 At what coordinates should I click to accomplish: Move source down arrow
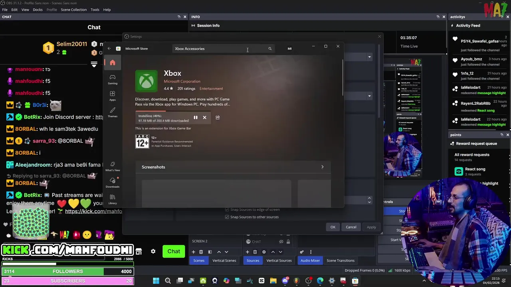(280, 252)
